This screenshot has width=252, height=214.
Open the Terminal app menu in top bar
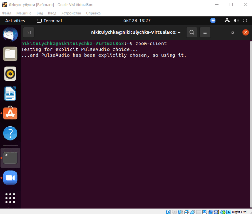click(49, 21)
